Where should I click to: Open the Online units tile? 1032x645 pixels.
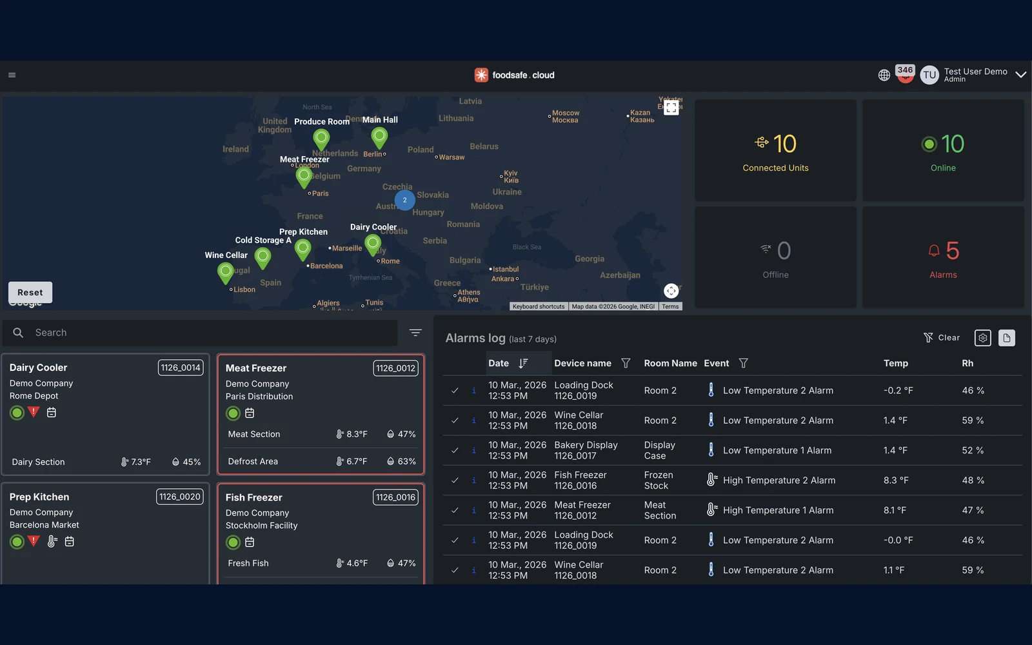pyautogui.click(x=943, y=150)
